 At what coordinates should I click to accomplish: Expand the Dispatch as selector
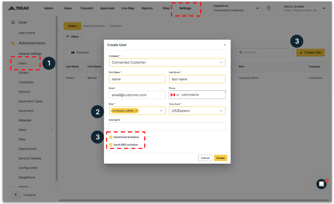(x=257, y=8)
